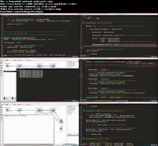Open the thumbnail with the 'Main: Get Configuration' code
This screenshot has height=146, width=158.
(39, 35)
